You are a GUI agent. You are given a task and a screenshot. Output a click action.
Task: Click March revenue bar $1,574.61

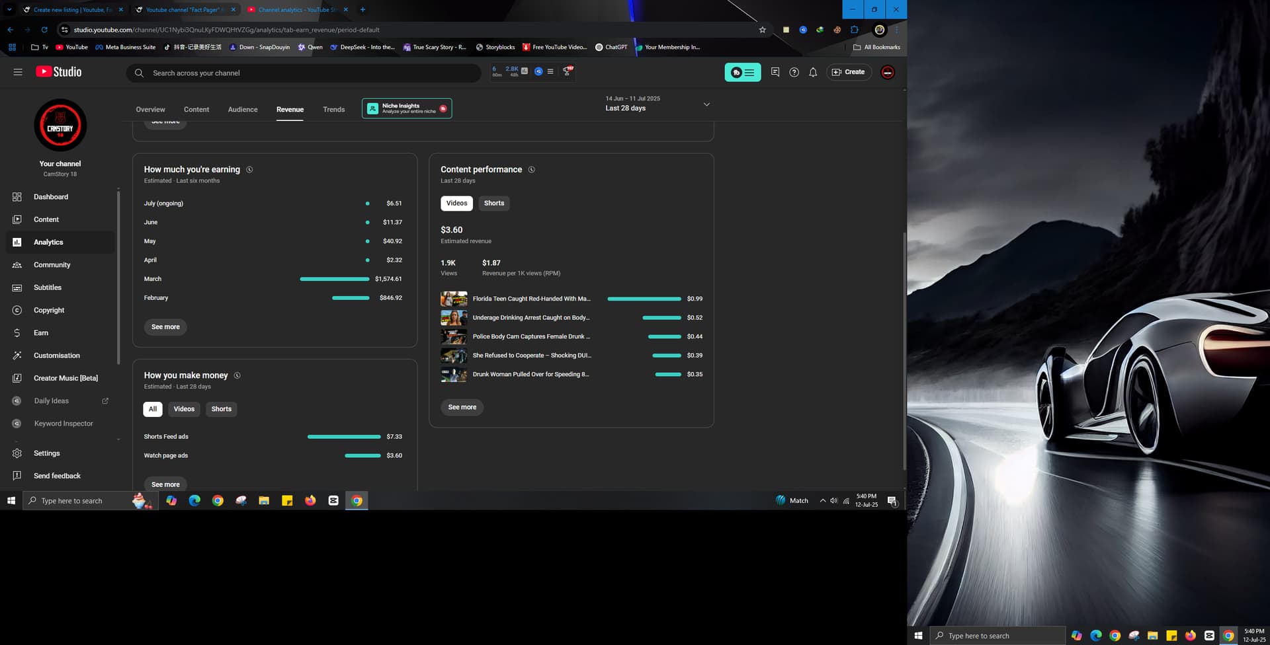[x=335, y=279]
